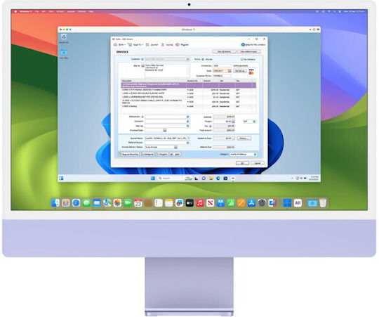Open Safari in the Dock
This screenshot has height=317, width=379.
click(x=76, y=203)
